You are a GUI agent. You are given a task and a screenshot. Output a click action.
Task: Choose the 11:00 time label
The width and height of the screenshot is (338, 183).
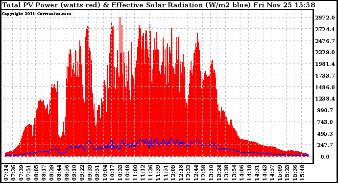click(x=135, y=172)
